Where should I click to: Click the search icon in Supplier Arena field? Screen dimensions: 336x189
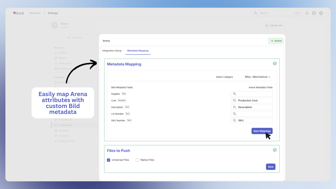coord(235,94)
